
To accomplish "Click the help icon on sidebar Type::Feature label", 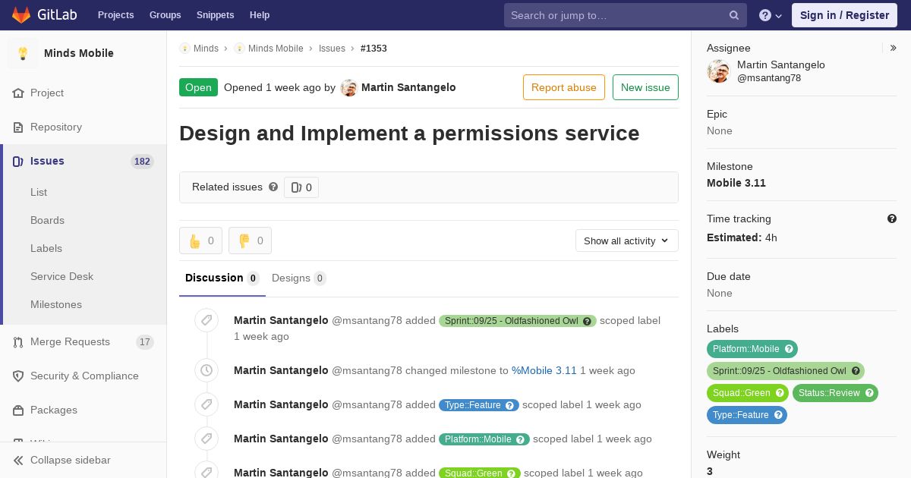I will tap(778, 415).
